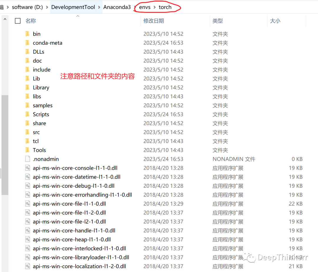Tick the select-all checkbox beside 名称
This screenshot has height=272, width=318.
pos(18,21)
